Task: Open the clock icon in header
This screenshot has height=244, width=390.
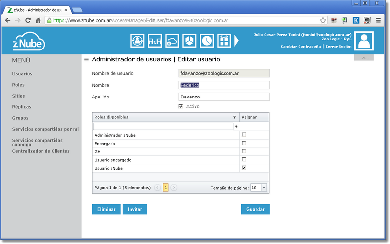Action: coord(207,41)
